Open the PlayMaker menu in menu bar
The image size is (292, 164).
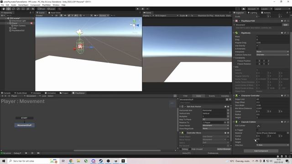click(x=47, y=5)
